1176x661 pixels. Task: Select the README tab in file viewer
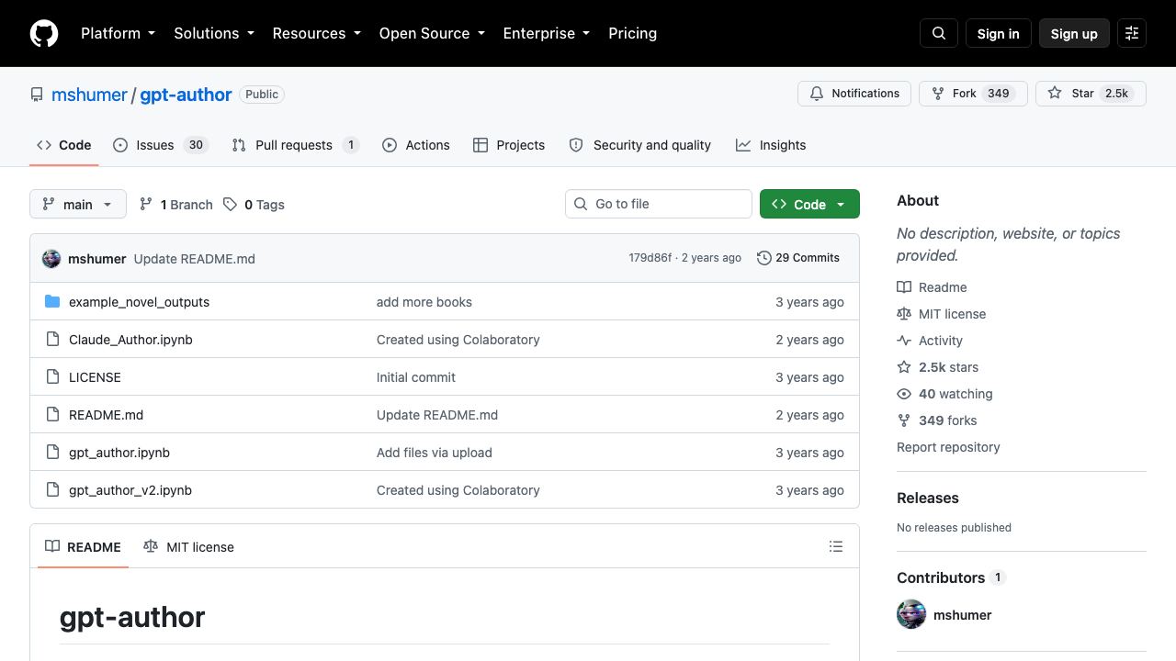point(83,547)
